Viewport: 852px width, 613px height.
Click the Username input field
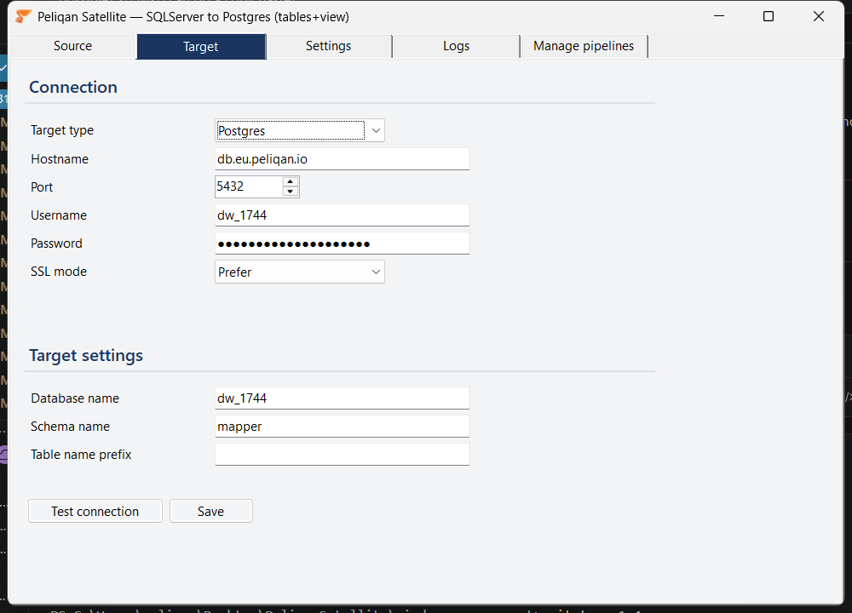(x=343, y=215)
